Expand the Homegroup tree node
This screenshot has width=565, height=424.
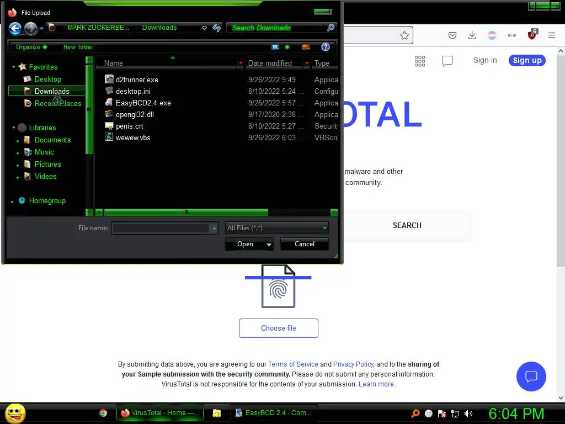[12, 202]
